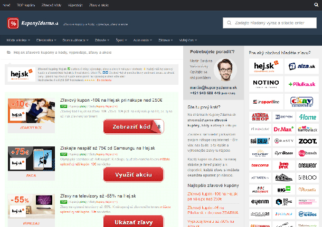
Task: Open the TOP kupóny menu item
Action: point(26,5)
